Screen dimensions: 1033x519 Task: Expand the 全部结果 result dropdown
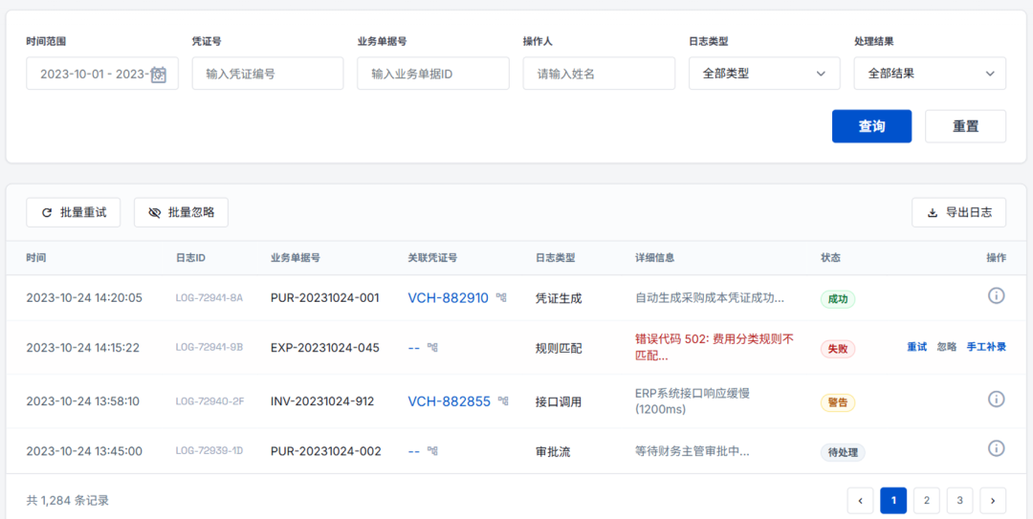click(930, 73)
